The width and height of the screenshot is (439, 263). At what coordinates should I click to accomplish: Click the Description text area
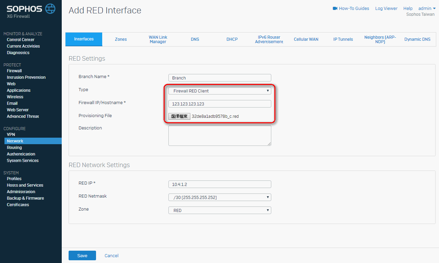[x=220, y=136]
